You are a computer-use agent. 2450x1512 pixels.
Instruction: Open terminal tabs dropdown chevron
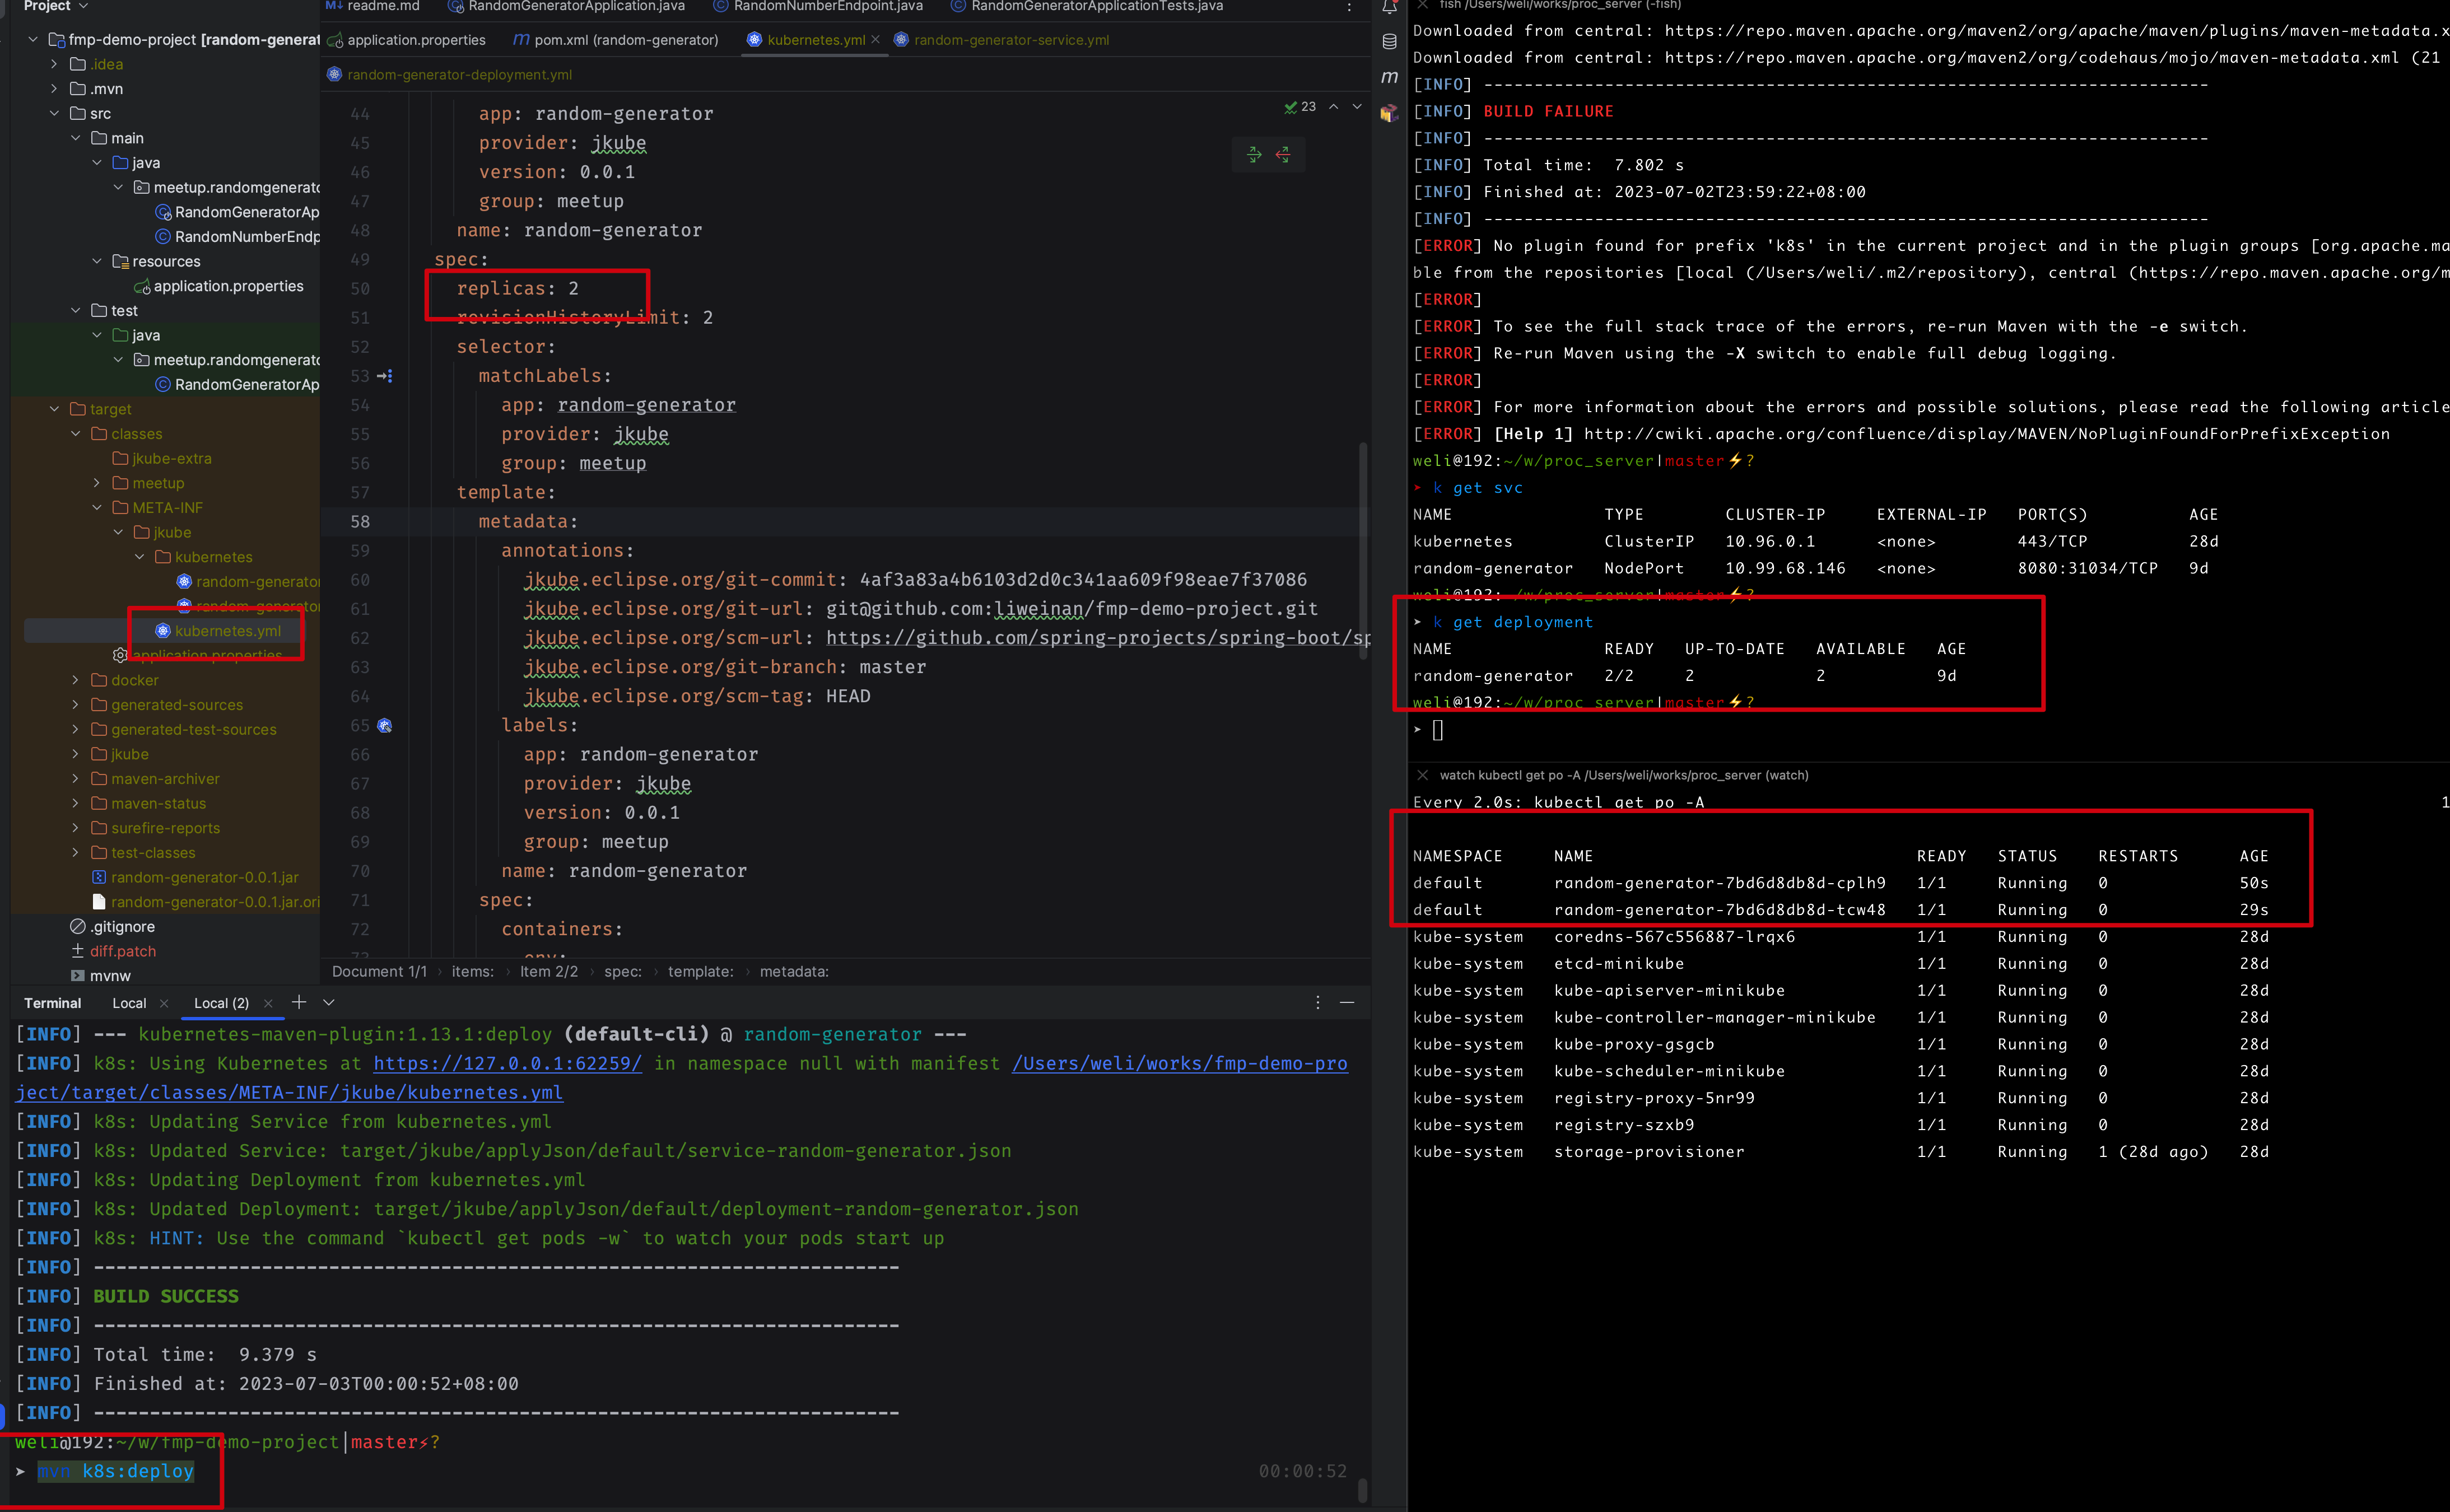pyautogui.click(x=329, y=1002)
